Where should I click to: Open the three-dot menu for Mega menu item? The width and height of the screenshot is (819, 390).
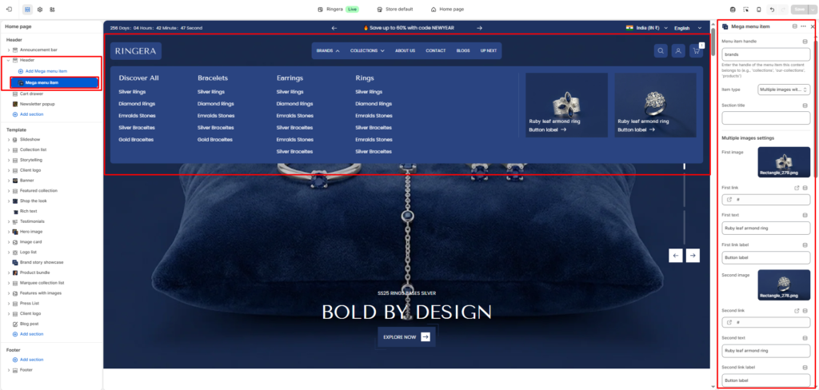803,26
